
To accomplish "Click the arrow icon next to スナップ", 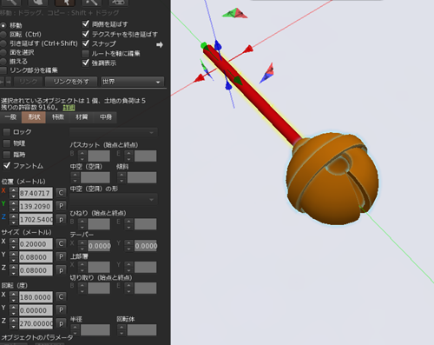I will point(160,44).
